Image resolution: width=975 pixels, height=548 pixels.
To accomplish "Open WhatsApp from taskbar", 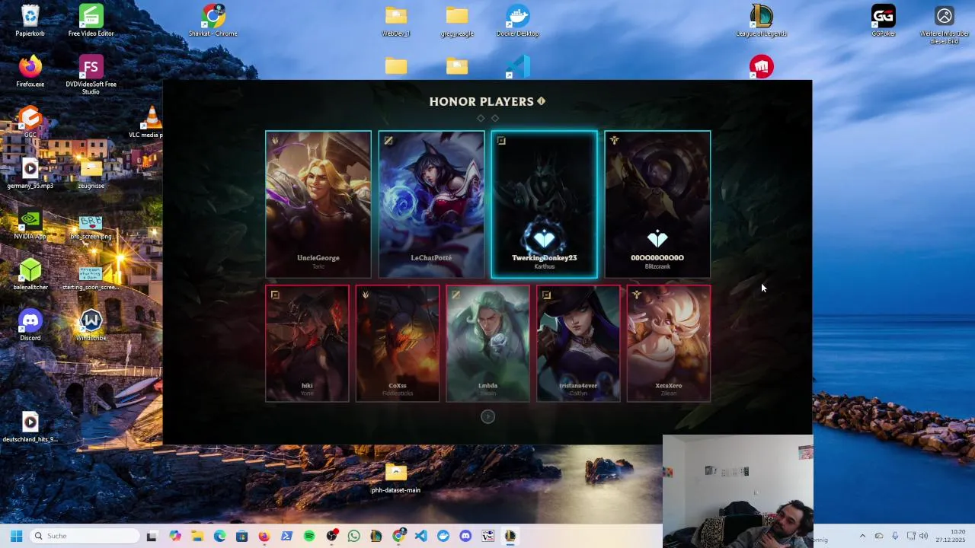I will pos(353,536).
